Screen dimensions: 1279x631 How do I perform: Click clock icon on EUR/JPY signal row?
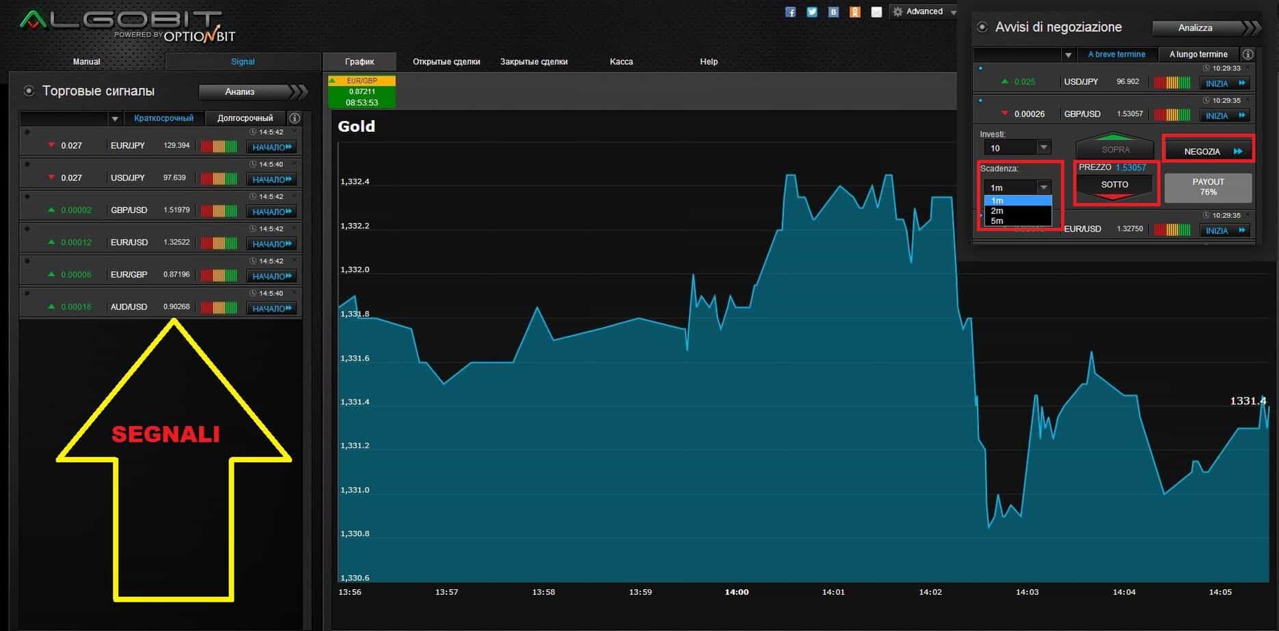[254, 132]
